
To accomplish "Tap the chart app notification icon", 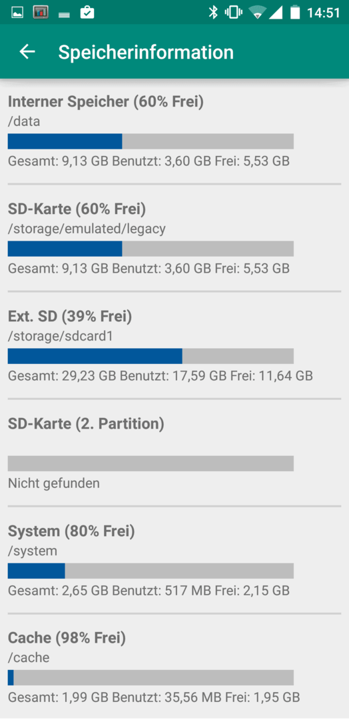I will (x=41, y=13).
